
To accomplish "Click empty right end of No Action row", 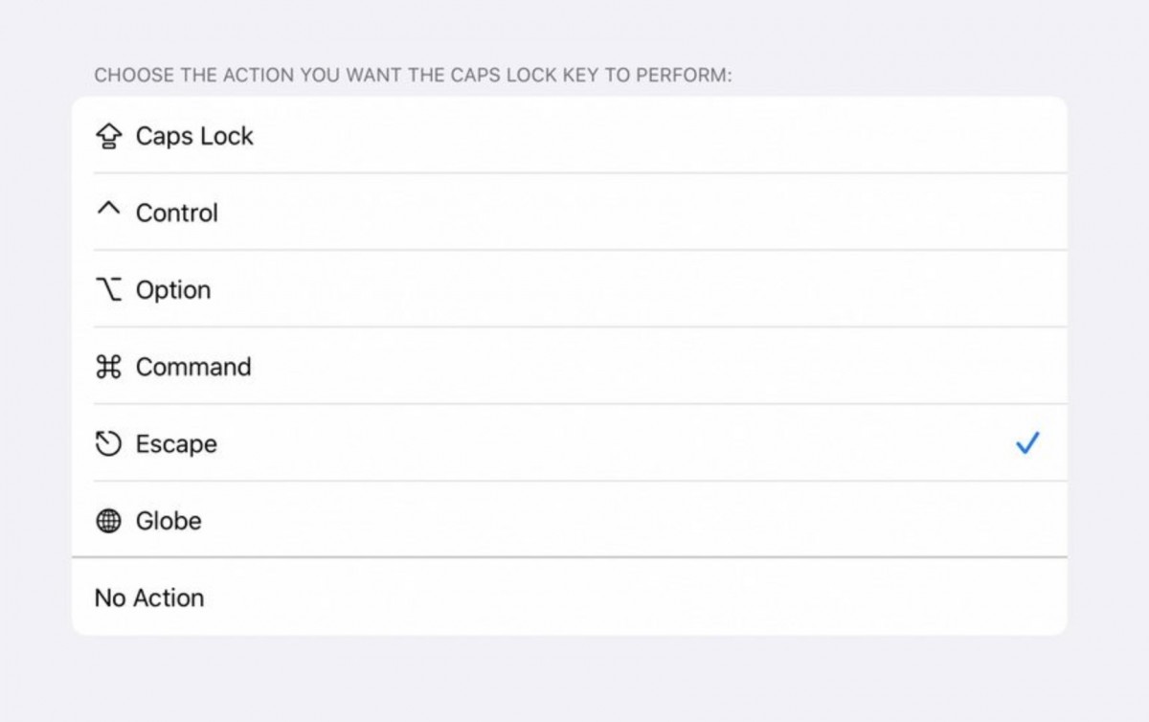I will tap(957, 598).
